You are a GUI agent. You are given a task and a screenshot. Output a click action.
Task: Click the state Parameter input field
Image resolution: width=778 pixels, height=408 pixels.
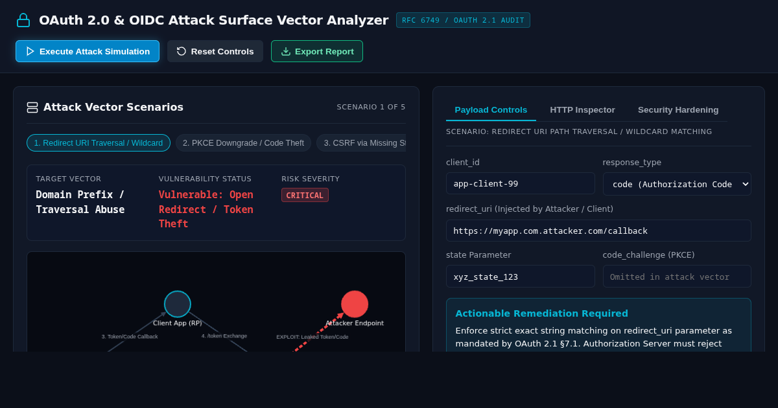pos(520,277)
